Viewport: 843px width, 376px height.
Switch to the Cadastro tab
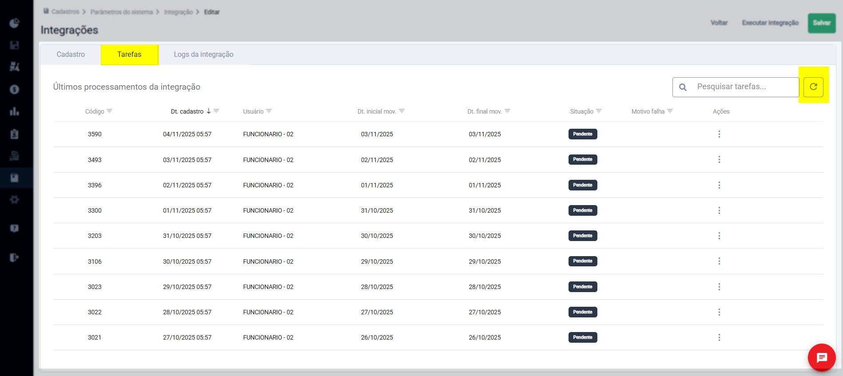tap(71, 54)
